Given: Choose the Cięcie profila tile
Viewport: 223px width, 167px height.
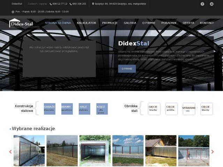Looking at the screenshot, I should 171,109.
